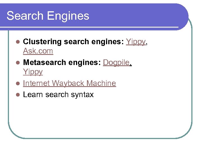Screen dimensions: 202x152
Task: Open the Yippy link after Clustering search engines
Action: 136,42
